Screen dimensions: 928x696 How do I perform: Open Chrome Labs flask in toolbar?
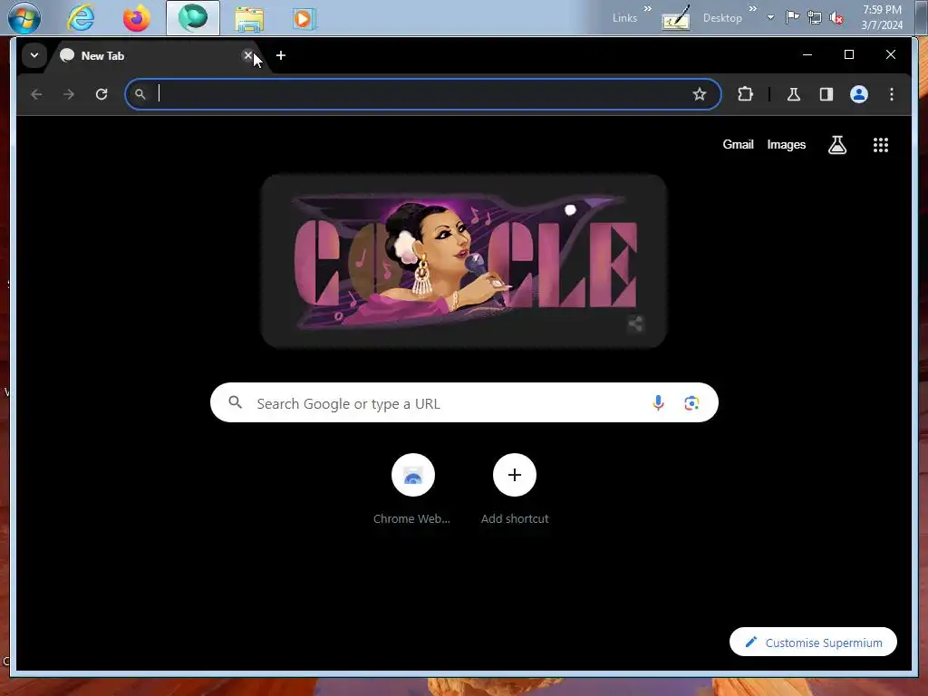click(x=794, y=94)
